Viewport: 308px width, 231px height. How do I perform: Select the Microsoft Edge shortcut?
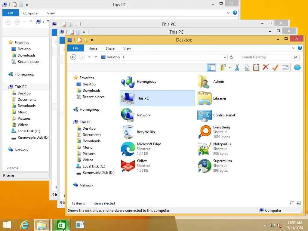pos(157,149)
